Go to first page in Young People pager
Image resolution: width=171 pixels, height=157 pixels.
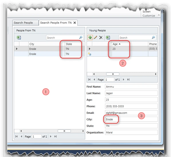pos(89,80)
